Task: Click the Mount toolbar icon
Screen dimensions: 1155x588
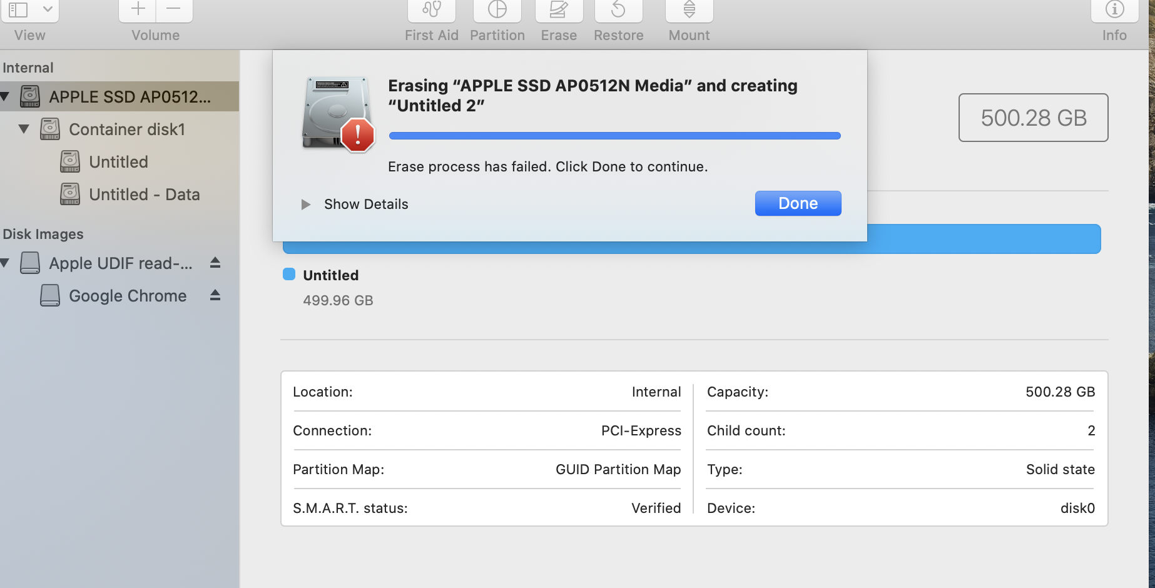Action: tap(689, 10)
